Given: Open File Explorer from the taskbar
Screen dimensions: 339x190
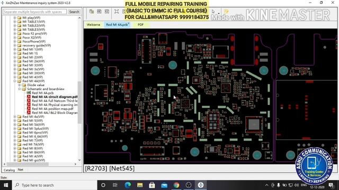Looking at the screenshot, I should (140, 185).
